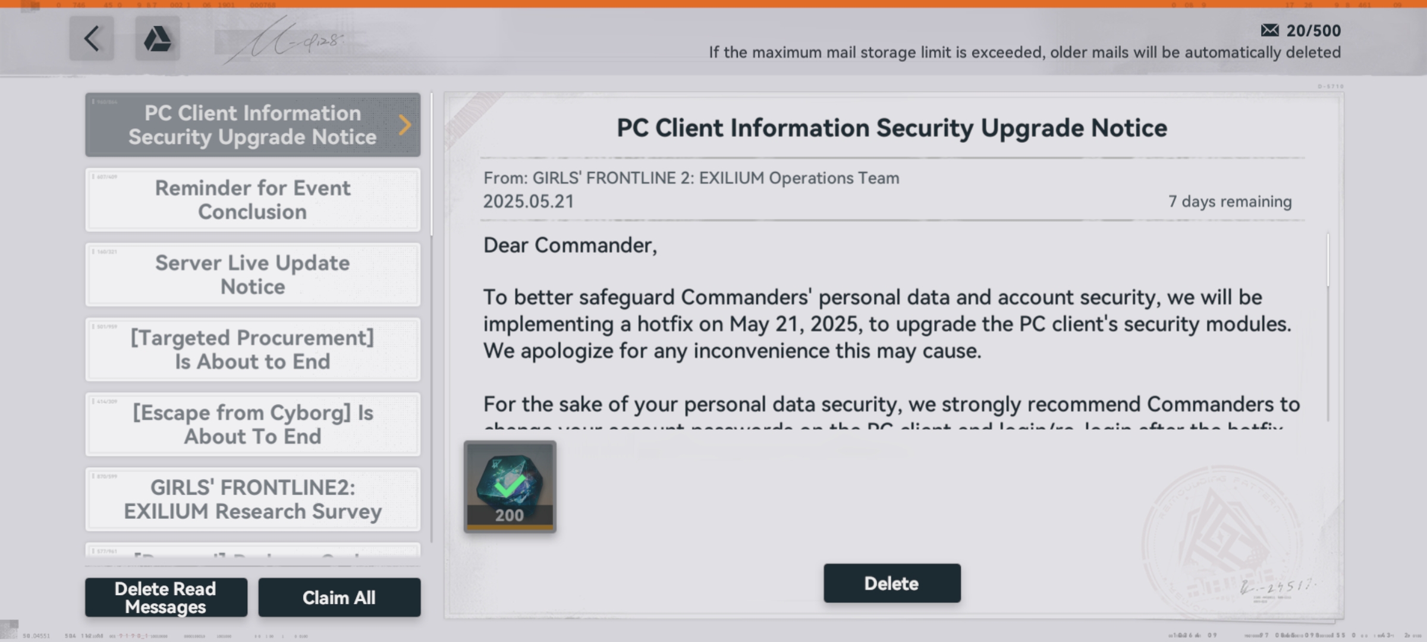Open Server Live Update Notice mail

point(253,275)
